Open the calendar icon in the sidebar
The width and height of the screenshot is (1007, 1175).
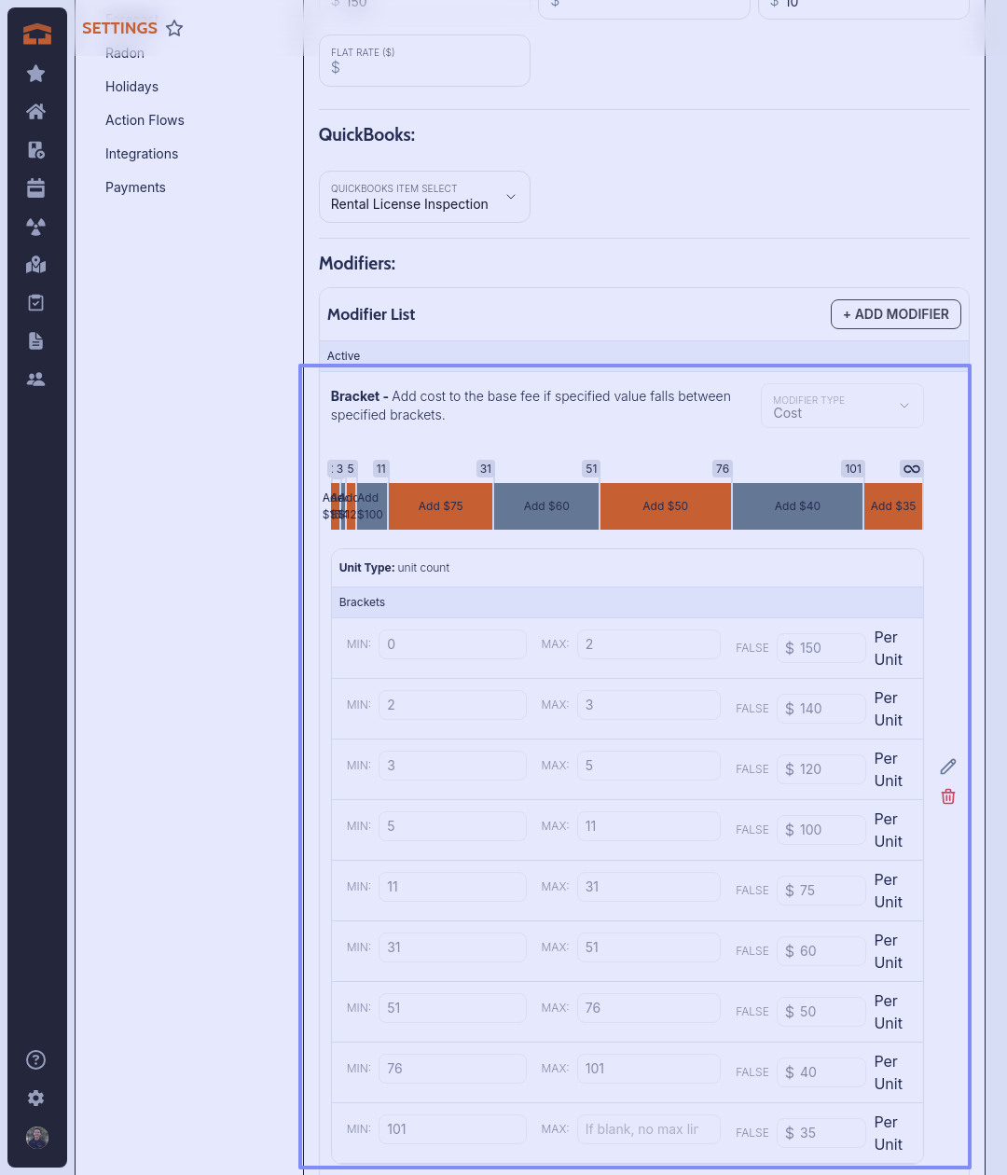pos(36,188)
